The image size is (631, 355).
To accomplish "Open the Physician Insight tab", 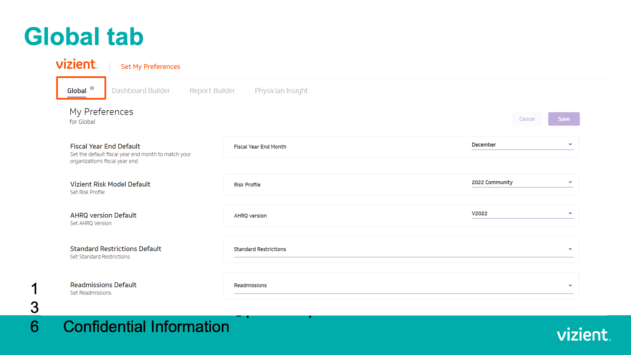I will [281, 91].
